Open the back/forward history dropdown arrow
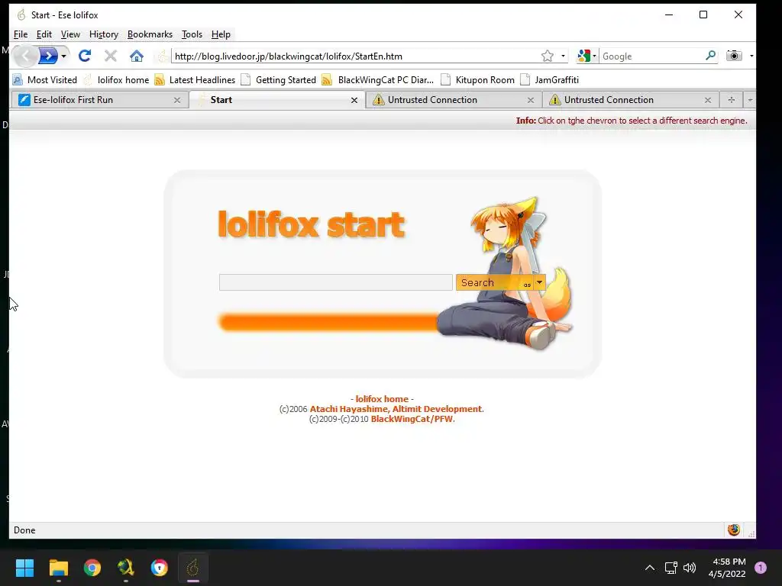This screenshot has width=782, height=586. (64, 56)
